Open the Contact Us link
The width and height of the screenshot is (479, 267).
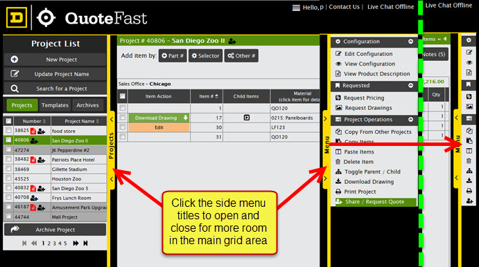[344, 7]
